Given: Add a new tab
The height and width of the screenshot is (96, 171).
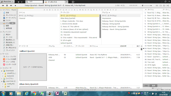Looking at the screenshot, I should point(67,2).
